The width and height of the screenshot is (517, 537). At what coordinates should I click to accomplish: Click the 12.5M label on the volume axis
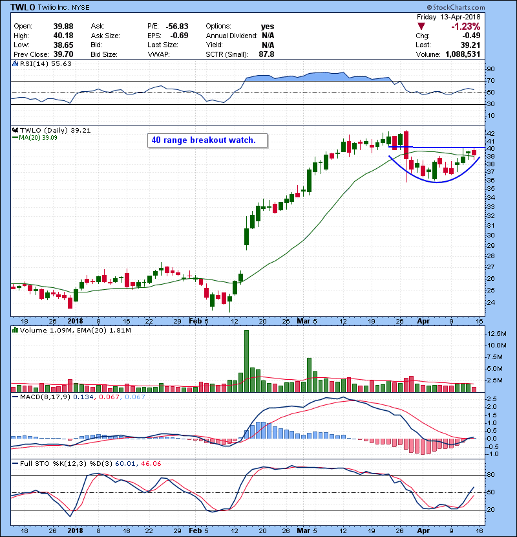coord(497,334)
